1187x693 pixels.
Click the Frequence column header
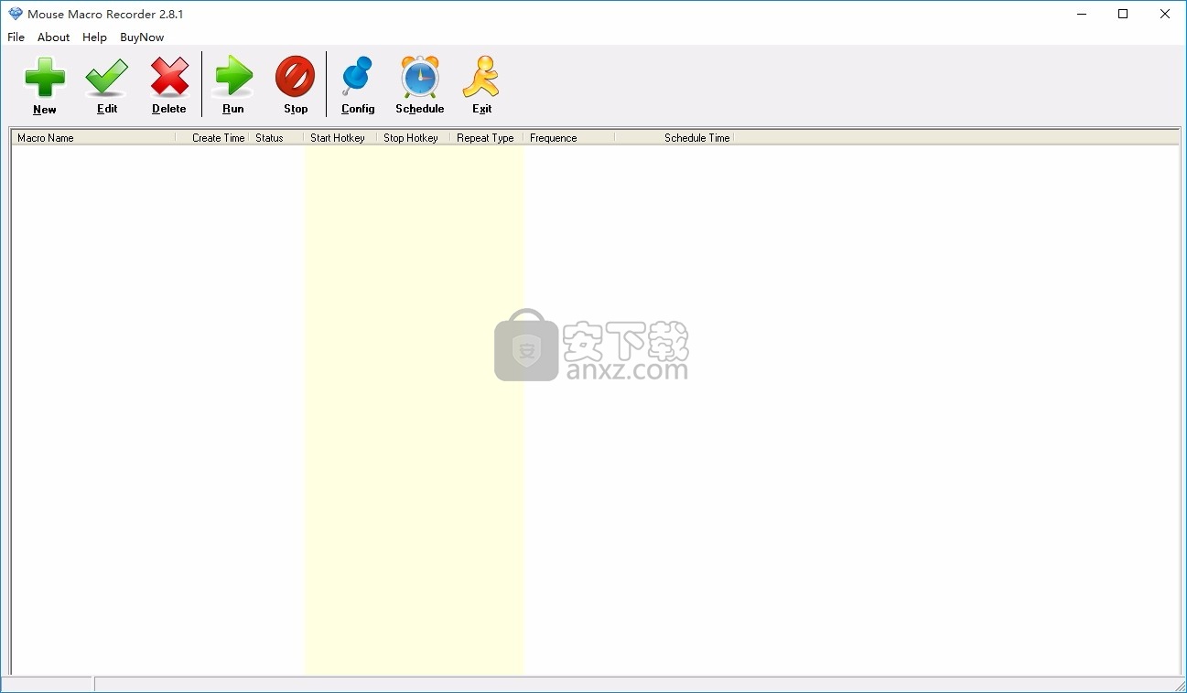coord(568,138)
